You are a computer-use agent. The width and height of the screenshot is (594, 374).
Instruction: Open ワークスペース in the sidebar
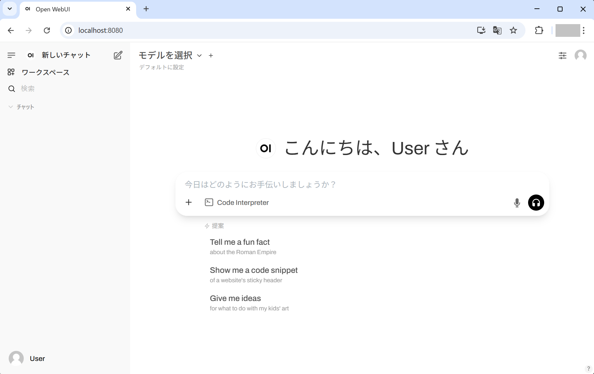coord(45,72)
